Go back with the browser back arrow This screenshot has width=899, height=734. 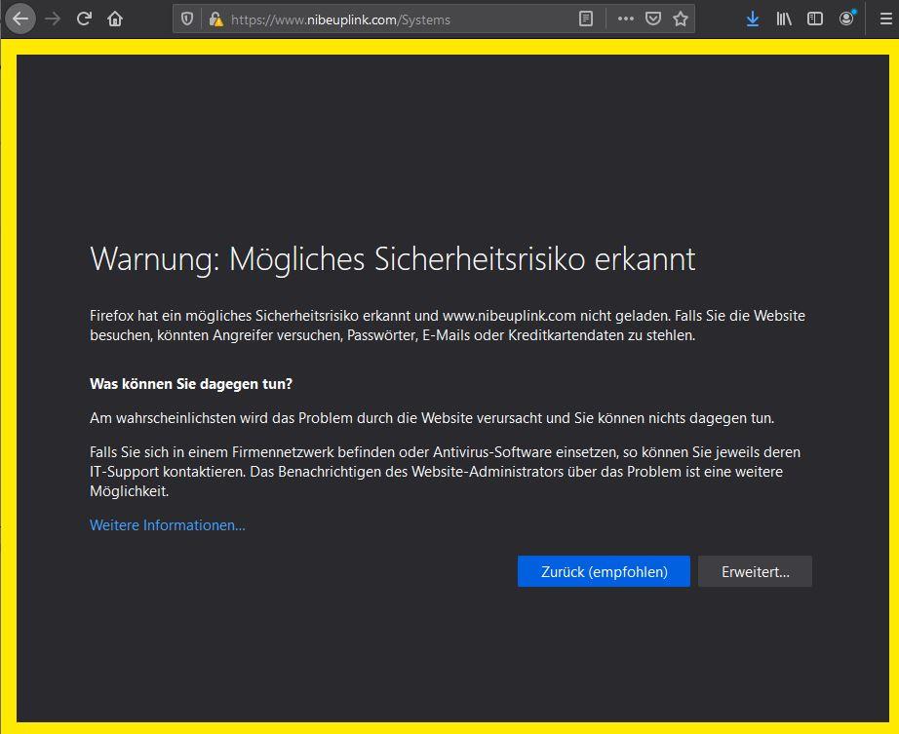(x=20, y=19)
